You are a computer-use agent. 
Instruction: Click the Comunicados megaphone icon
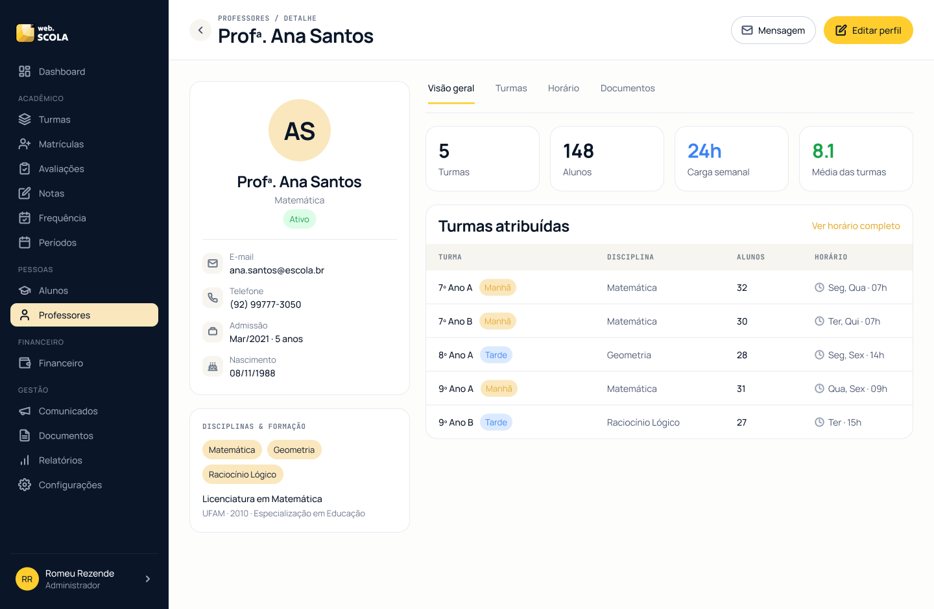tap(25, 411)
